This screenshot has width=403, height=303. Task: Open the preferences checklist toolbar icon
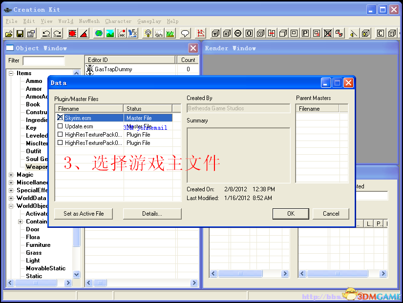coord(31,33)
